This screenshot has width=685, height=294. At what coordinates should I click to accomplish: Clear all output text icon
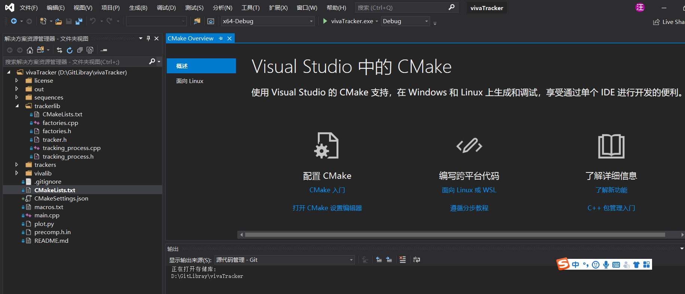pos(403,260)
